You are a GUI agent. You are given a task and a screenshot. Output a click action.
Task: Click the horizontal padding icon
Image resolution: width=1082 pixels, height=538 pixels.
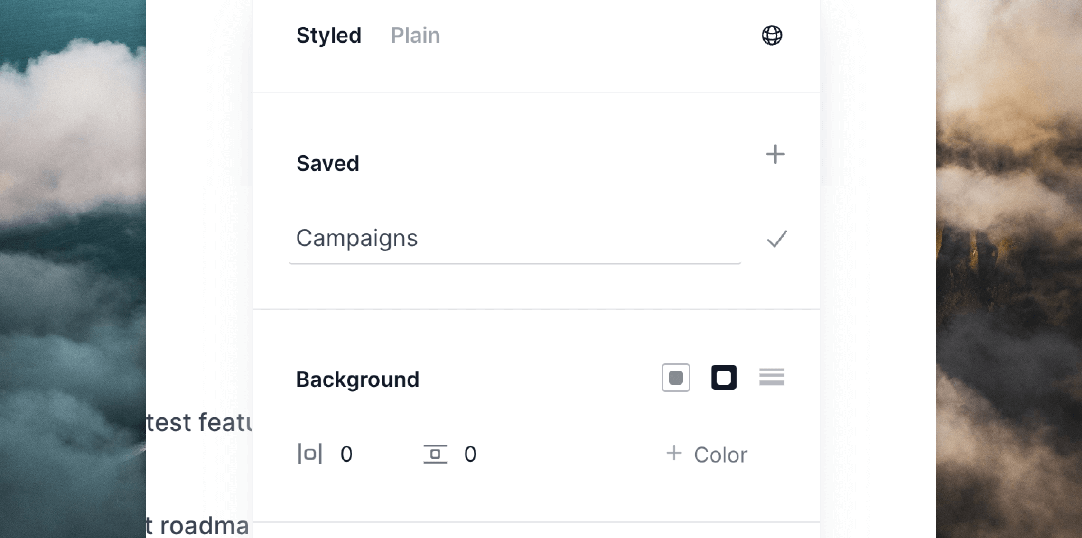click(310, 454)
